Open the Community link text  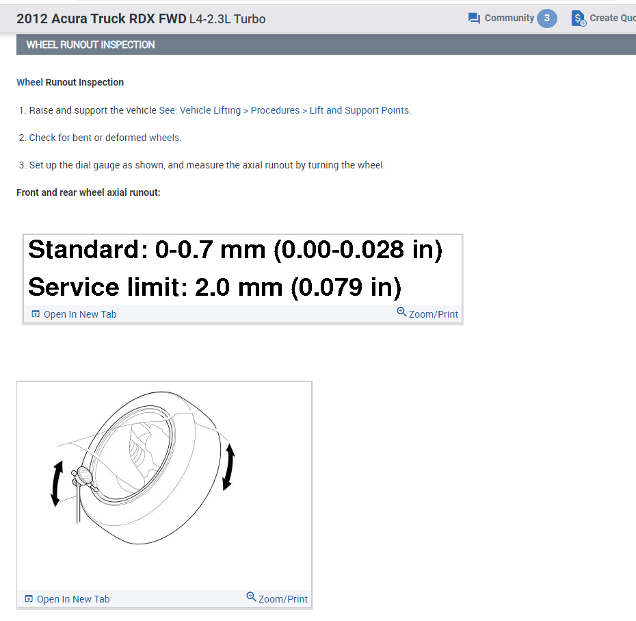click(509, 18)
